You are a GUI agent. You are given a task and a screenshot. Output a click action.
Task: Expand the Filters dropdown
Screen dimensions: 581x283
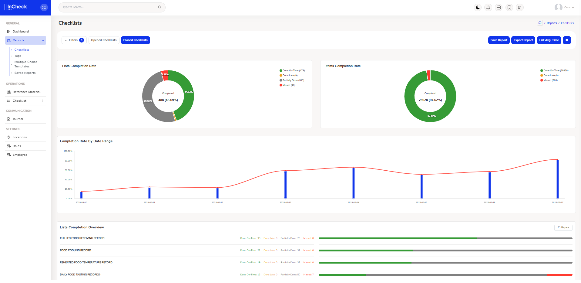pyautogui.click(x=74, y=40)
